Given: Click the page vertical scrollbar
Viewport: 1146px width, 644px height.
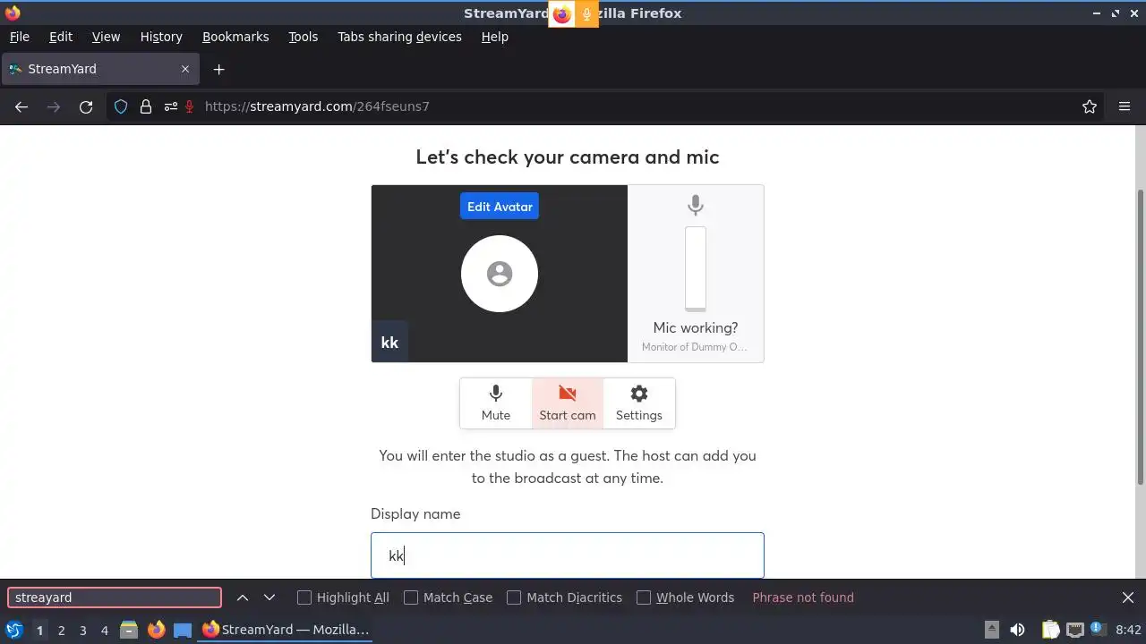Looking at the screenshot, I should [x=1140, y=337].
